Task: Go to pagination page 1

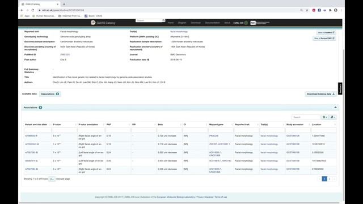Action: click(324, 179)
